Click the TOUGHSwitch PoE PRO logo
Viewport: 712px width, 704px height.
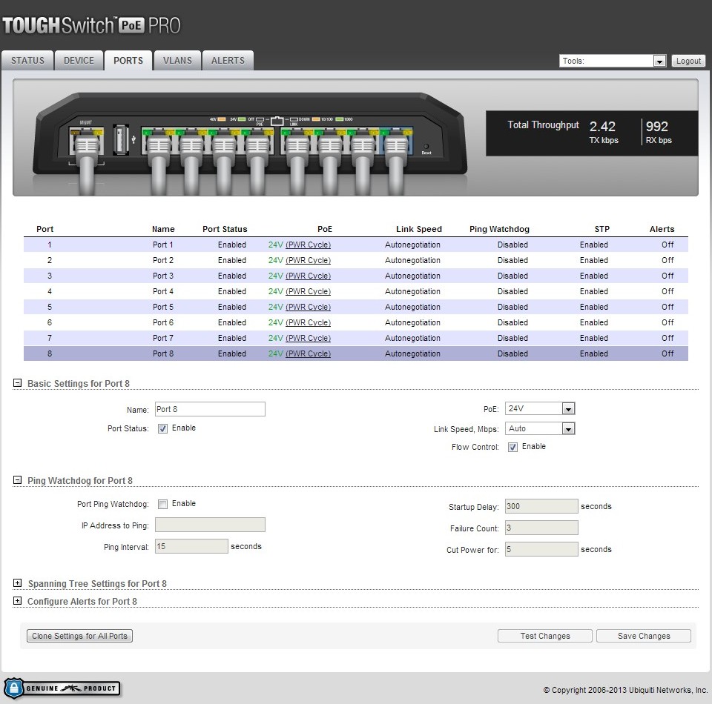tap(91, 25)
